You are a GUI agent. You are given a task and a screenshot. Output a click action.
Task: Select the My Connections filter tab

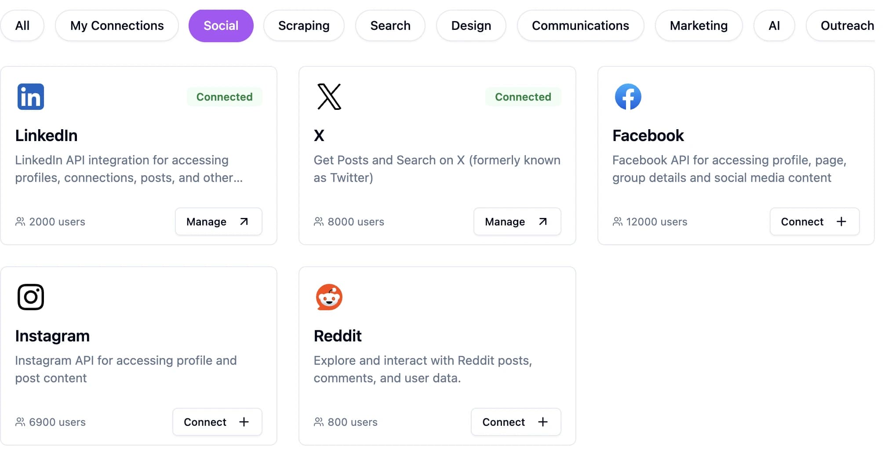tap(117, 25)
